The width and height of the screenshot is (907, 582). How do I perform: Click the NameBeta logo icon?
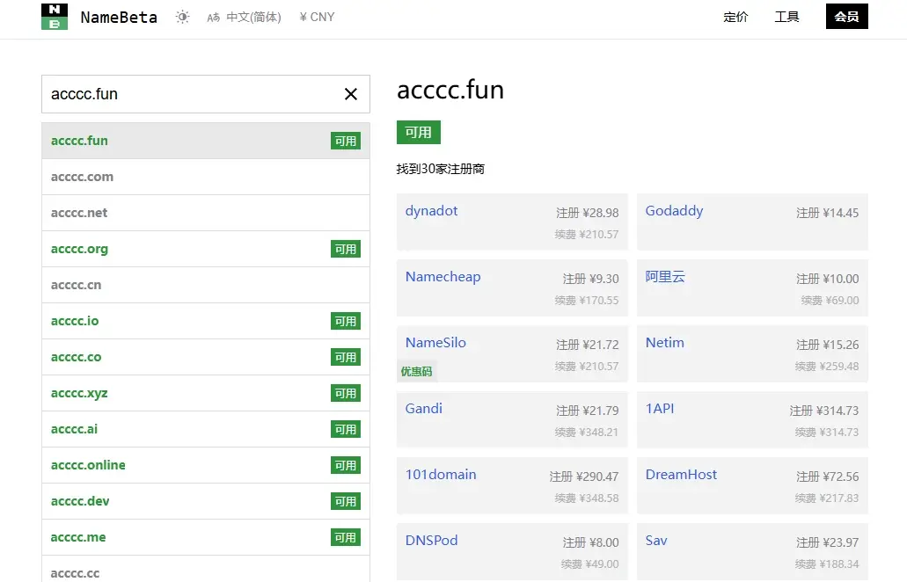tap(55, 16)
